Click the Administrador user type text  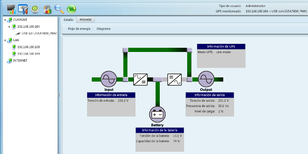tap(255, 6)
